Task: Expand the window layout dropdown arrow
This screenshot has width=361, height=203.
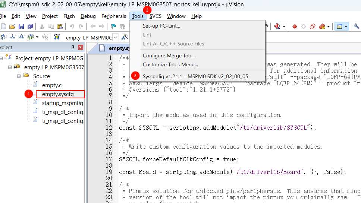Action: (346, 26)
